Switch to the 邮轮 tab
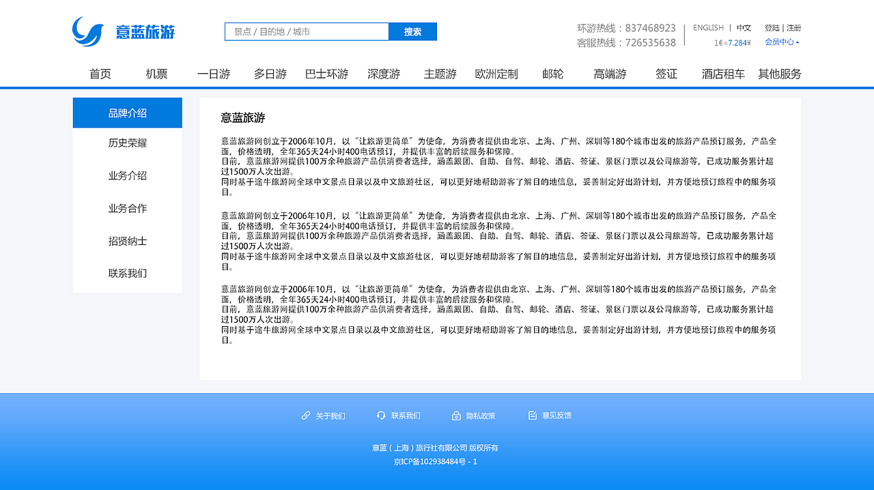The image size is (874, 490). [x=552, y=74]
